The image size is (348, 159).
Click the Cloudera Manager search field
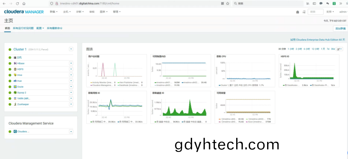point(315,12)
